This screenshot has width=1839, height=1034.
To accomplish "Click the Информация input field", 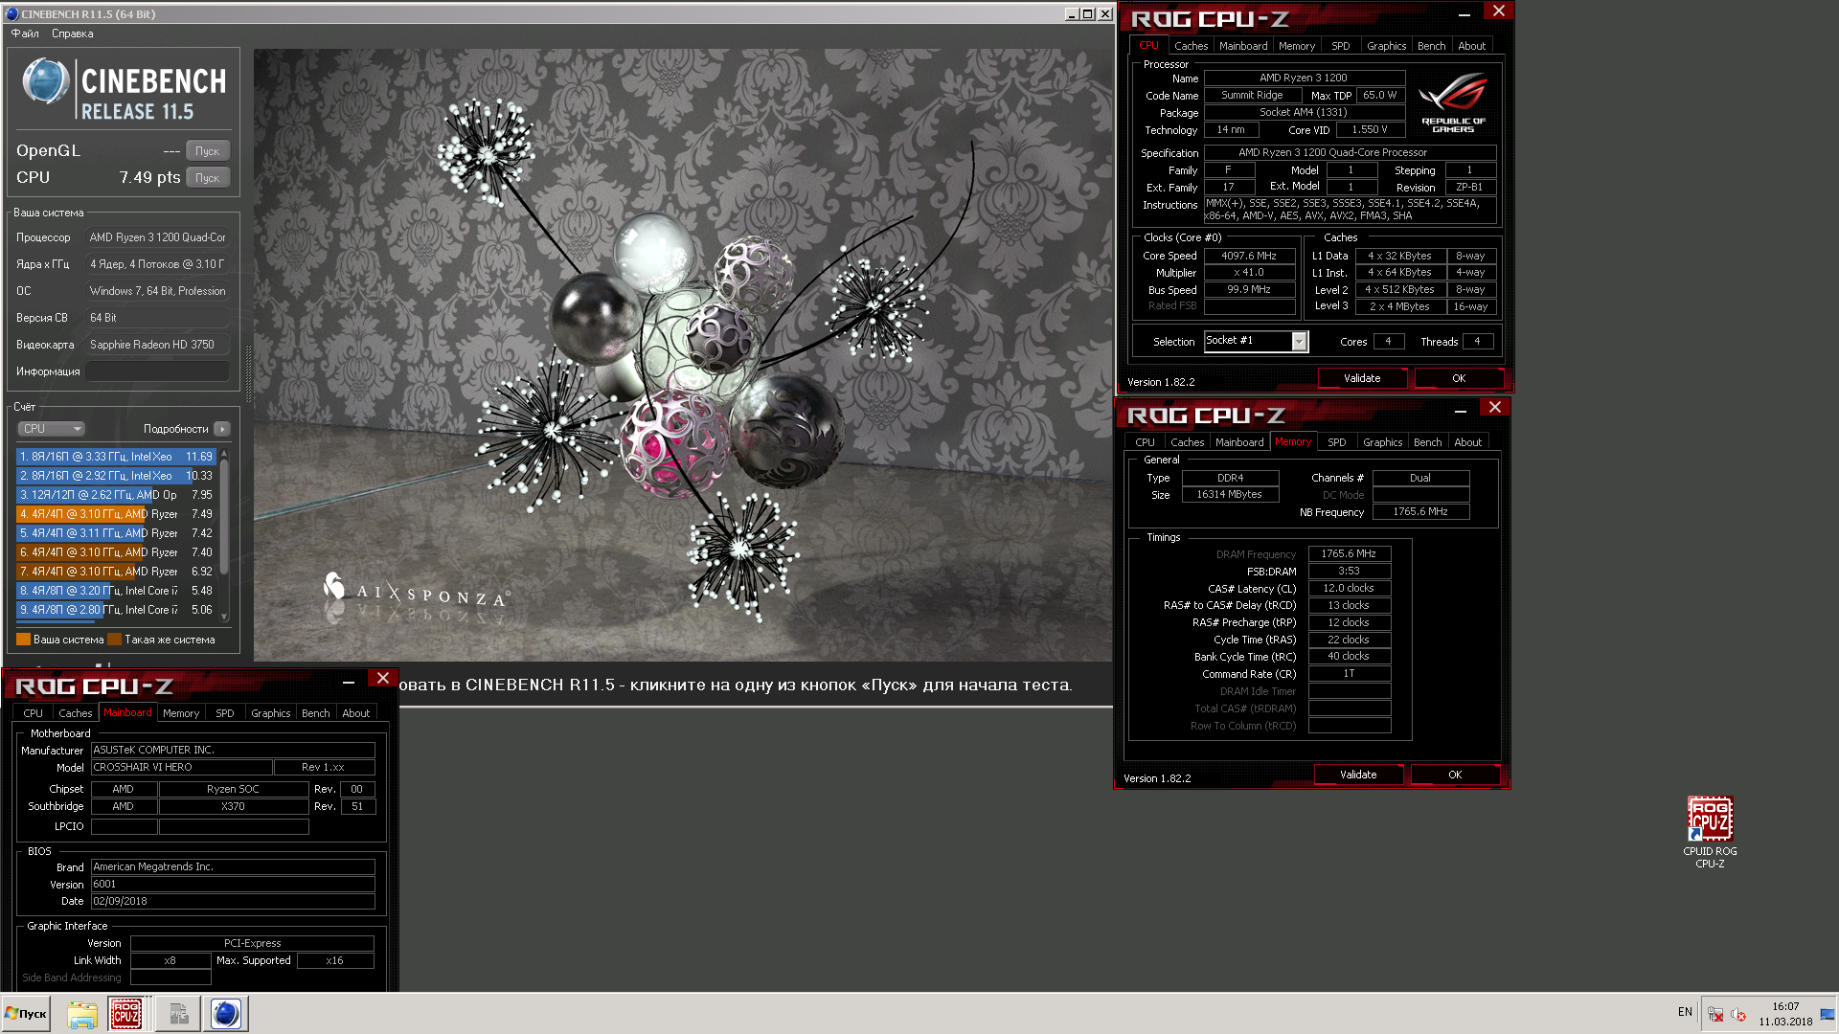I will tap(157, 371).
